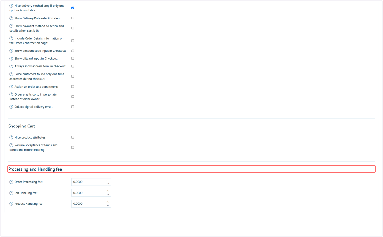
Task: Click the Processing and Handling fee heading
Action: pos(35,169)
